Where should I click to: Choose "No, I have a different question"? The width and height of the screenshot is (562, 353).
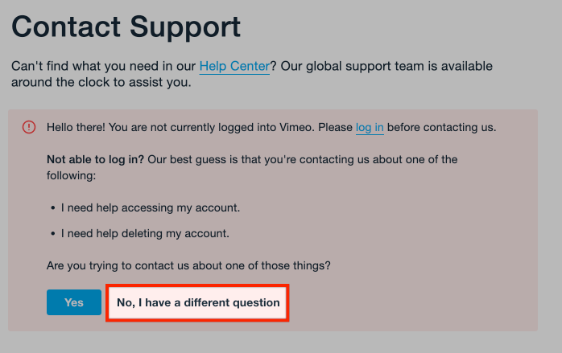click(x=198, y=303)
